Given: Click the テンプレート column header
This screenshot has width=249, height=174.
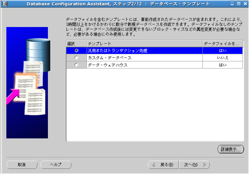Looking at the screenshot, I should pyautogui.click(x=145, y=43).
